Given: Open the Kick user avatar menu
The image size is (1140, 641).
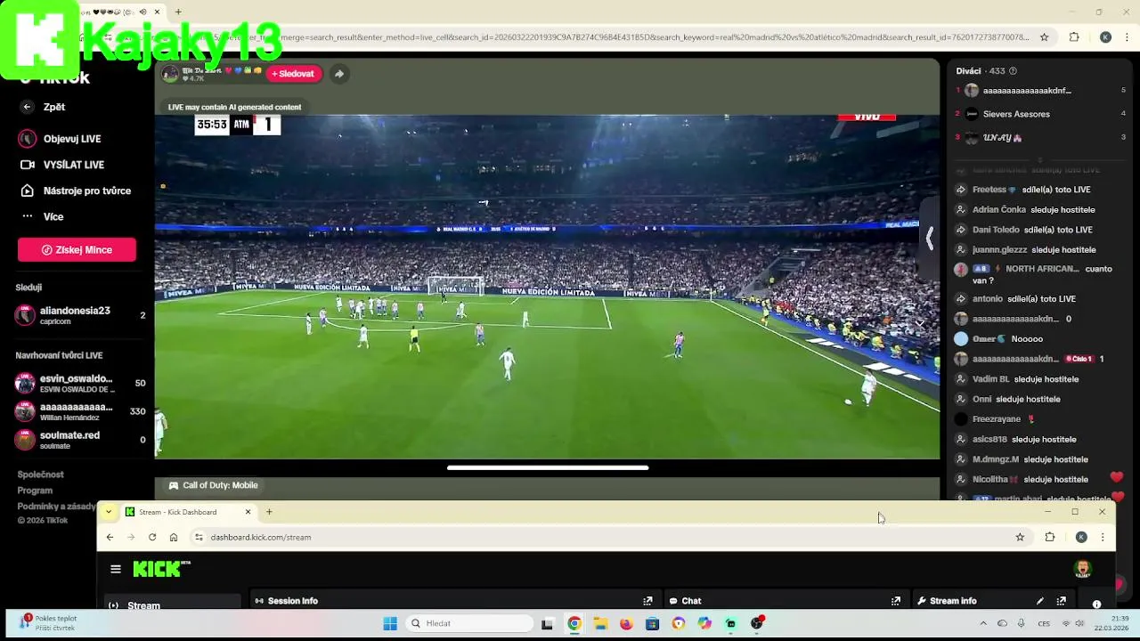Looking at the screenshot, I should [x=1082, y=569].
